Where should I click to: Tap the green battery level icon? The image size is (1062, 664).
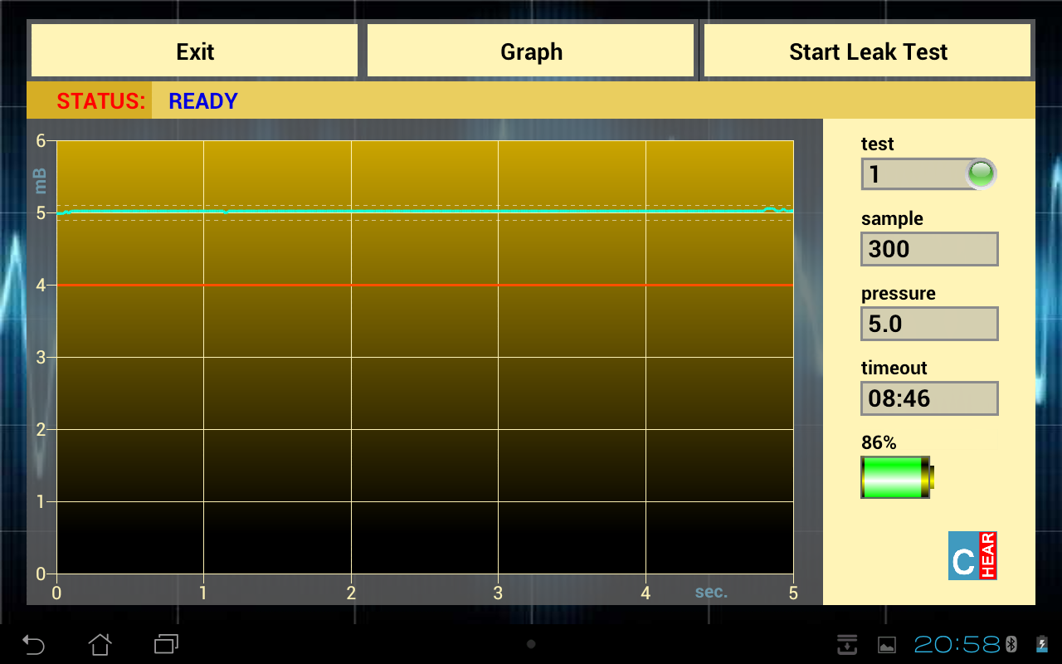click(x=898, y=477)
